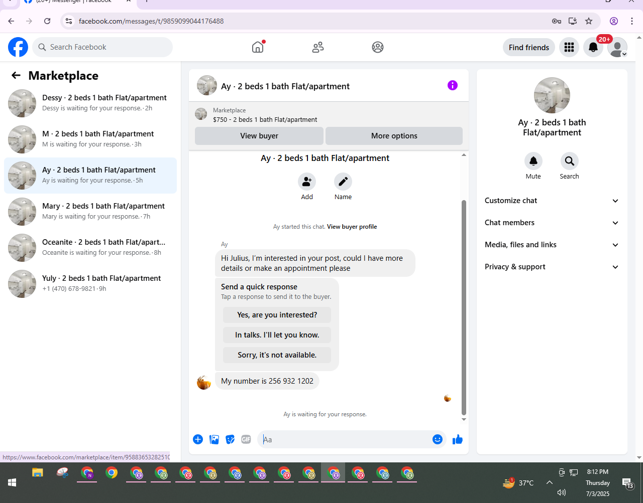643x503 pixels.
Task: Send quick reply 'Yes, are you interested?'
Action: point(277,315)
